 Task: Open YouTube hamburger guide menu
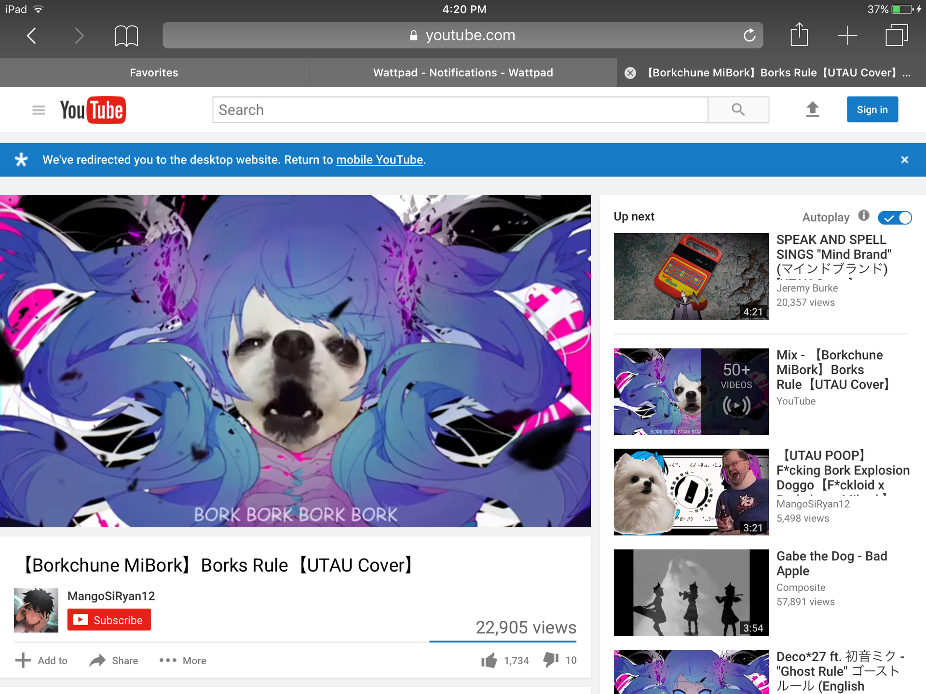tap(39, 110)
